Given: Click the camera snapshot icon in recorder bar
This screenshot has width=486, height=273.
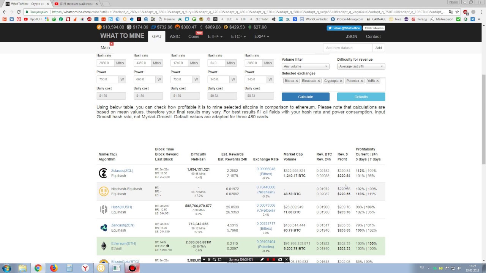Looking at the screenshot, I should 280,260.
